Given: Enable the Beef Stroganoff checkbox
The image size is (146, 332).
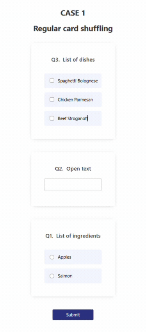Looking at the screenshot, I should pyautogui.click(x=52, y=118).
